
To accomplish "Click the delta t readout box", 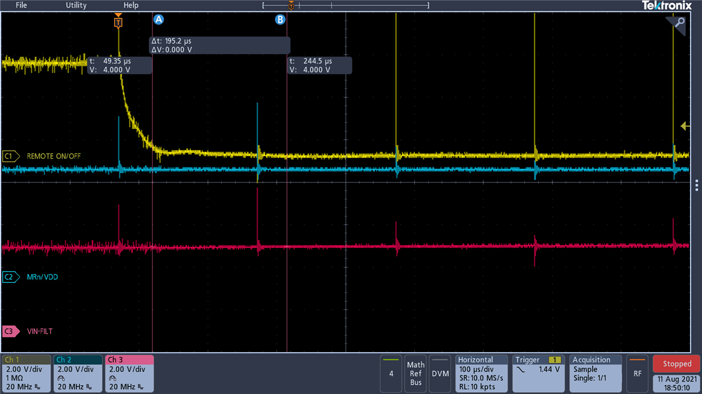I will 219,45.
